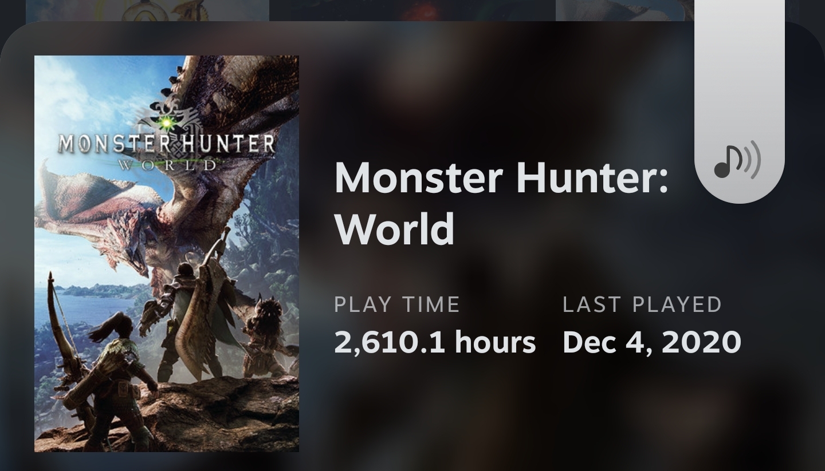This screenshot has width=825, height=471.
Task: Open the top-middle dark game thumbnail
Action: [412, 10]
